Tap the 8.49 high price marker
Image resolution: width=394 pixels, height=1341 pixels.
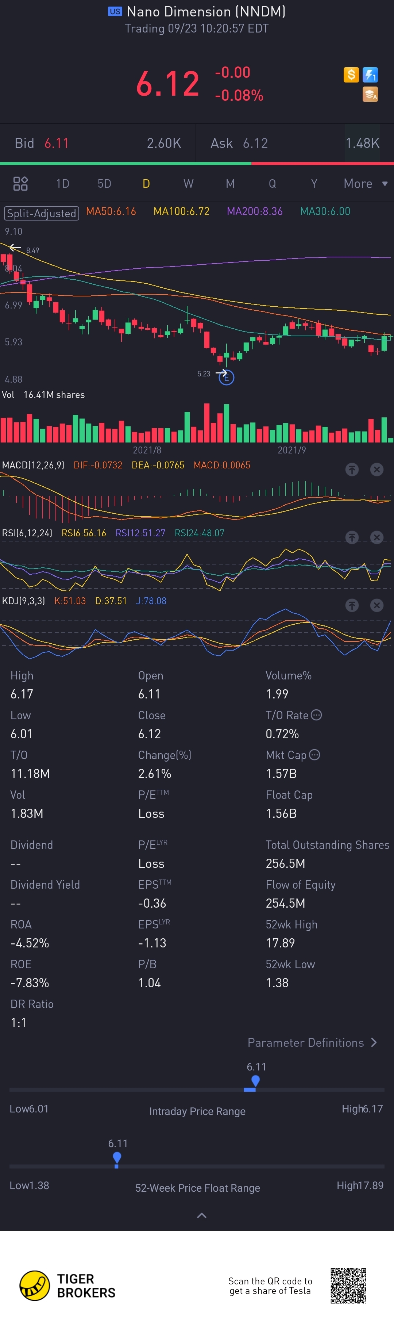[x=32, y=250]
